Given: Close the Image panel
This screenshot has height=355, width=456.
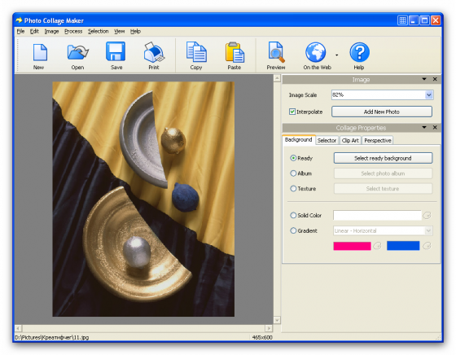Looking at the screenshot, I should point(435,79).
